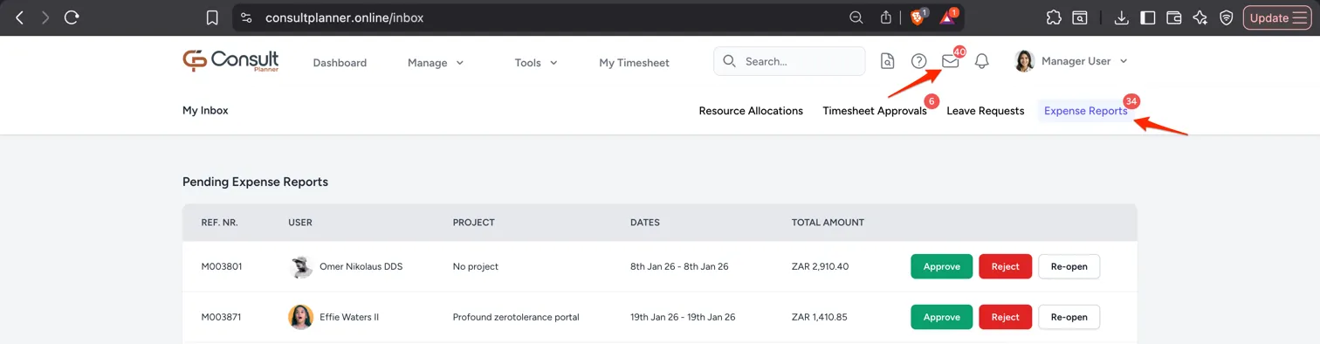
Task: Share the page with the share icon
Action: coord(886,17)
